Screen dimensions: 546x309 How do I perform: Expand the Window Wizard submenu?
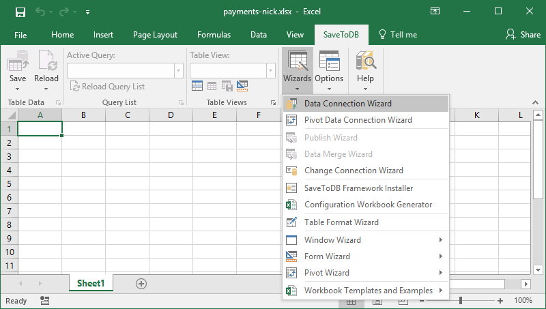click(366, 240)
